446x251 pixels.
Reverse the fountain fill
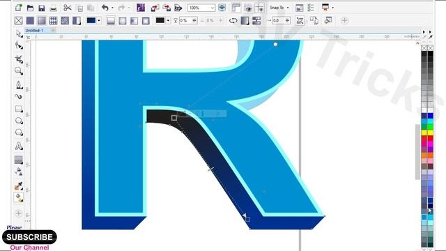point(233,20)
